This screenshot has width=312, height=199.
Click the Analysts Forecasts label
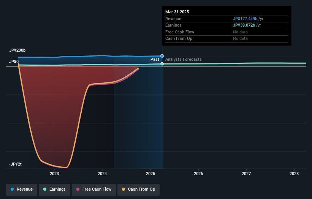click(183, 60)
